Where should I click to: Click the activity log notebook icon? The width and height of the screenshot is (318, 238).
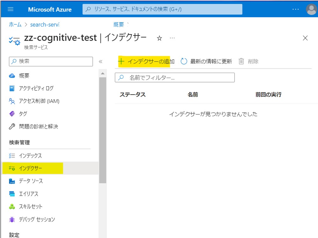[x=12, y=88]
